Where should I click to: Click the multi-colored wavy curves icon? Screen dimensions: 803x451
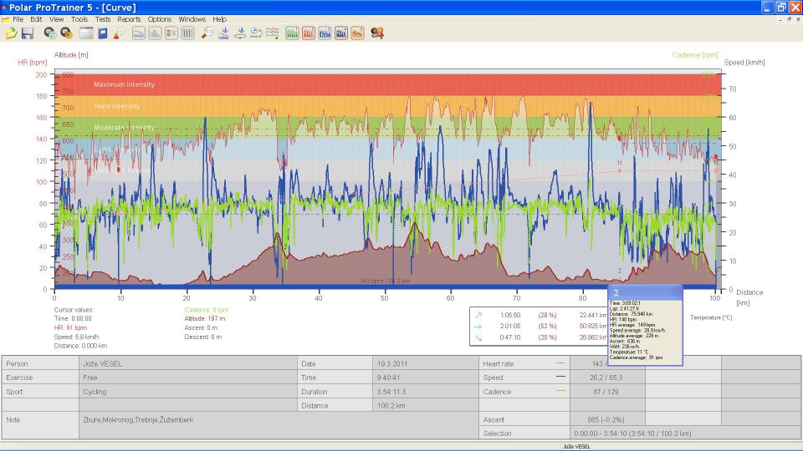coord(273,33)
